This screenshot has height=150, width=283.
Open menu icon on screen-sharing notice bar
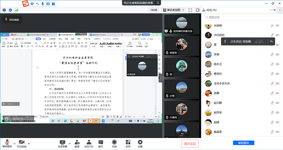[x=158, y=3]
